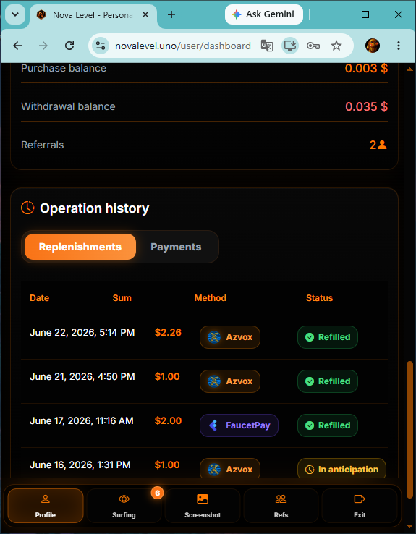Click the referrals person icon
This screenshot has height=534, width=416.
pyautogui.click(x=382, y=145)
